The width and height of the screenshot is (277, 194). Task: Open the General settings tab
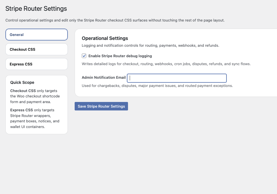click(x=36, y=35)
